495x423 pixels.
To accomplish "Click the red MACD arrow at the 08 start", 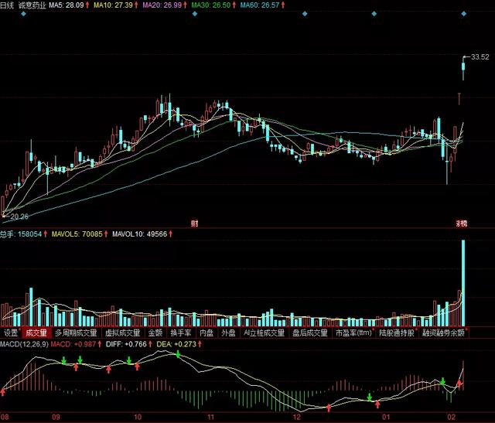I will click(x=3, y=392).
